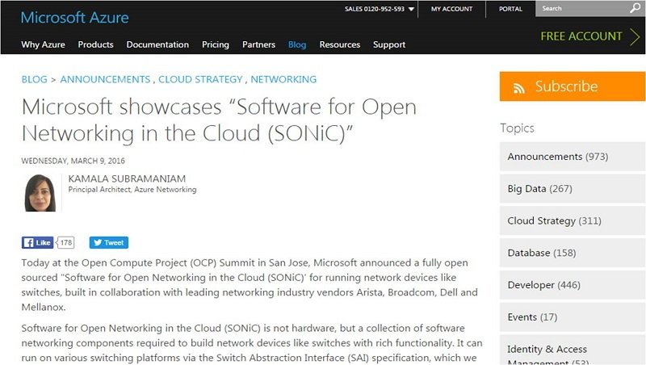Open the Networking breadcrumb category
Image resolution: width=646 pixels, height=365 pixels.
283,79
